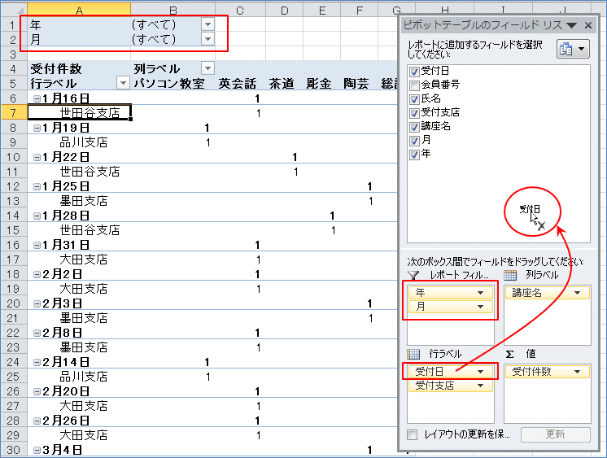Click the 墨田支店 cell in row 13

coord(79,201)
